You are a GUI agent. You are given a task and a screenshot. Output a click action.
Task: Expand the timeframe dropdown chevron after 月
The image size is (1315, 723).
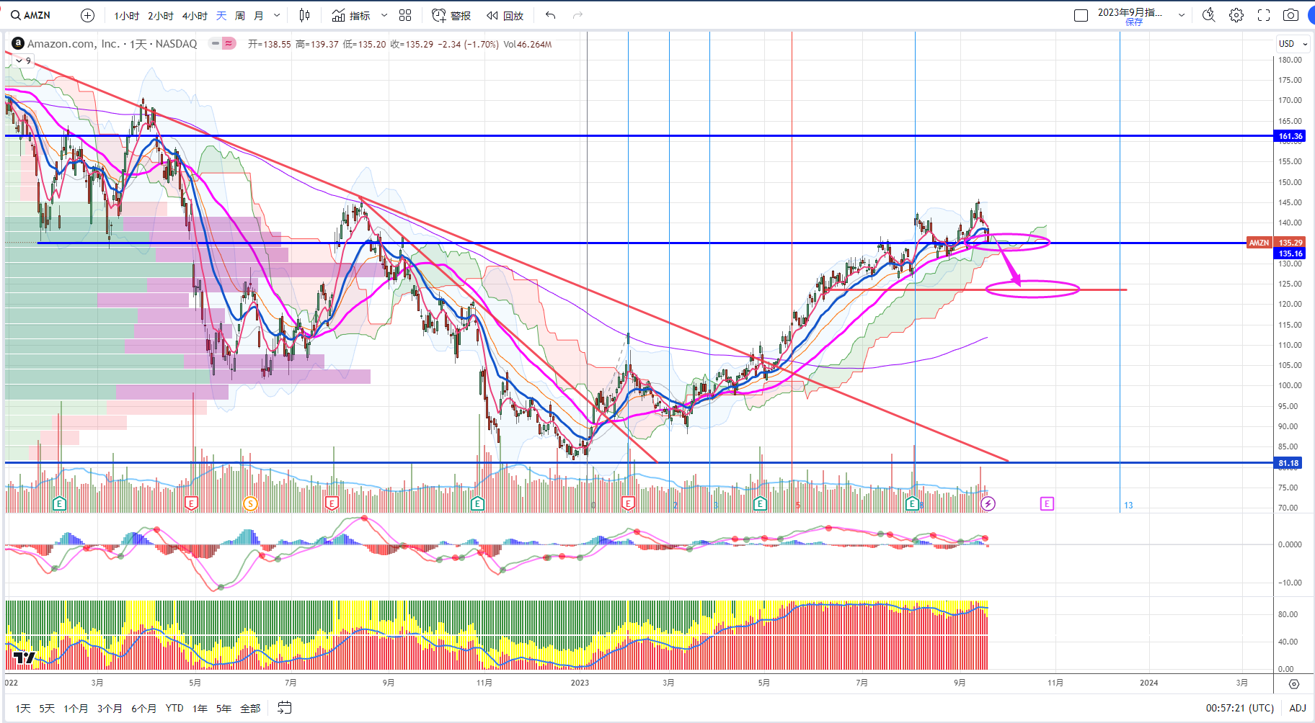(277, 16)
